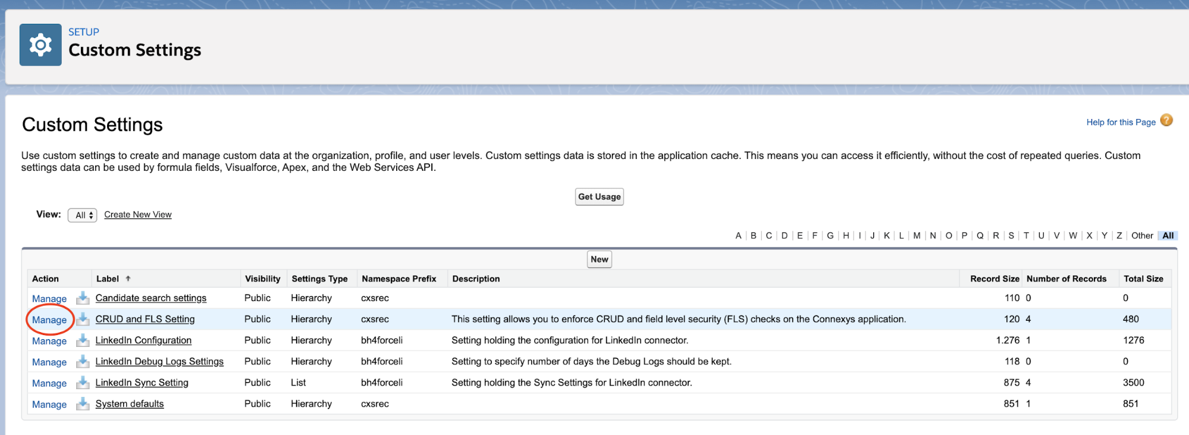Click the Settings Type column header

click(x=319, y=278)
